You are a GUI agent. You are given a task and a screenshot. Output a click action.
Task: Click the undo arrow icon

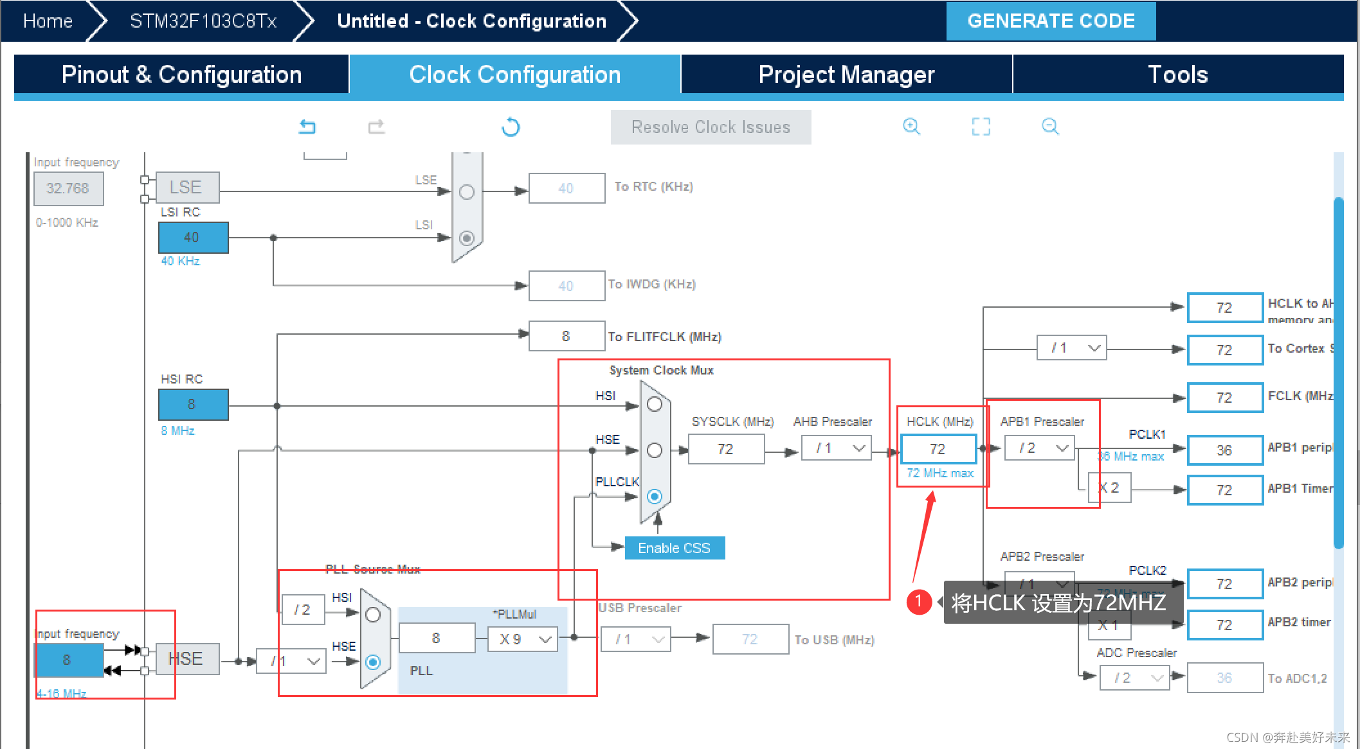click(x=307, y=127)
